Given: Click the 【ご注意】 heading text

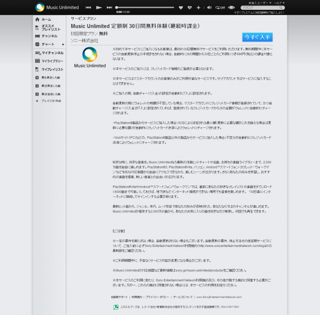Looking at the screenshot, I should click(119, 231).
